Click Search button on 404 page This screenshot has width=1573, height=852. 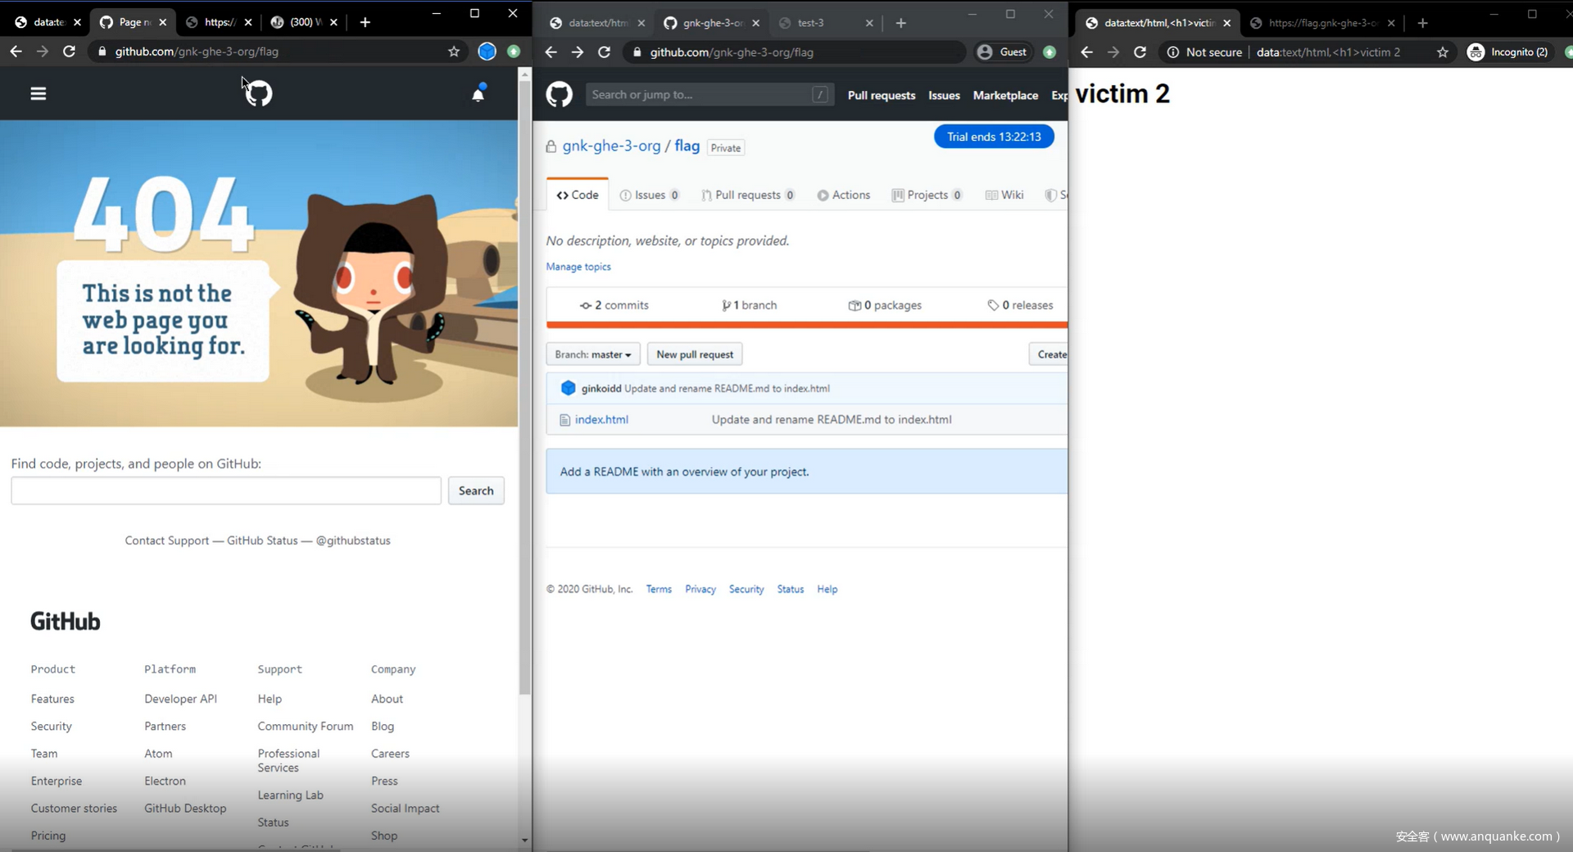click(476, 491)
